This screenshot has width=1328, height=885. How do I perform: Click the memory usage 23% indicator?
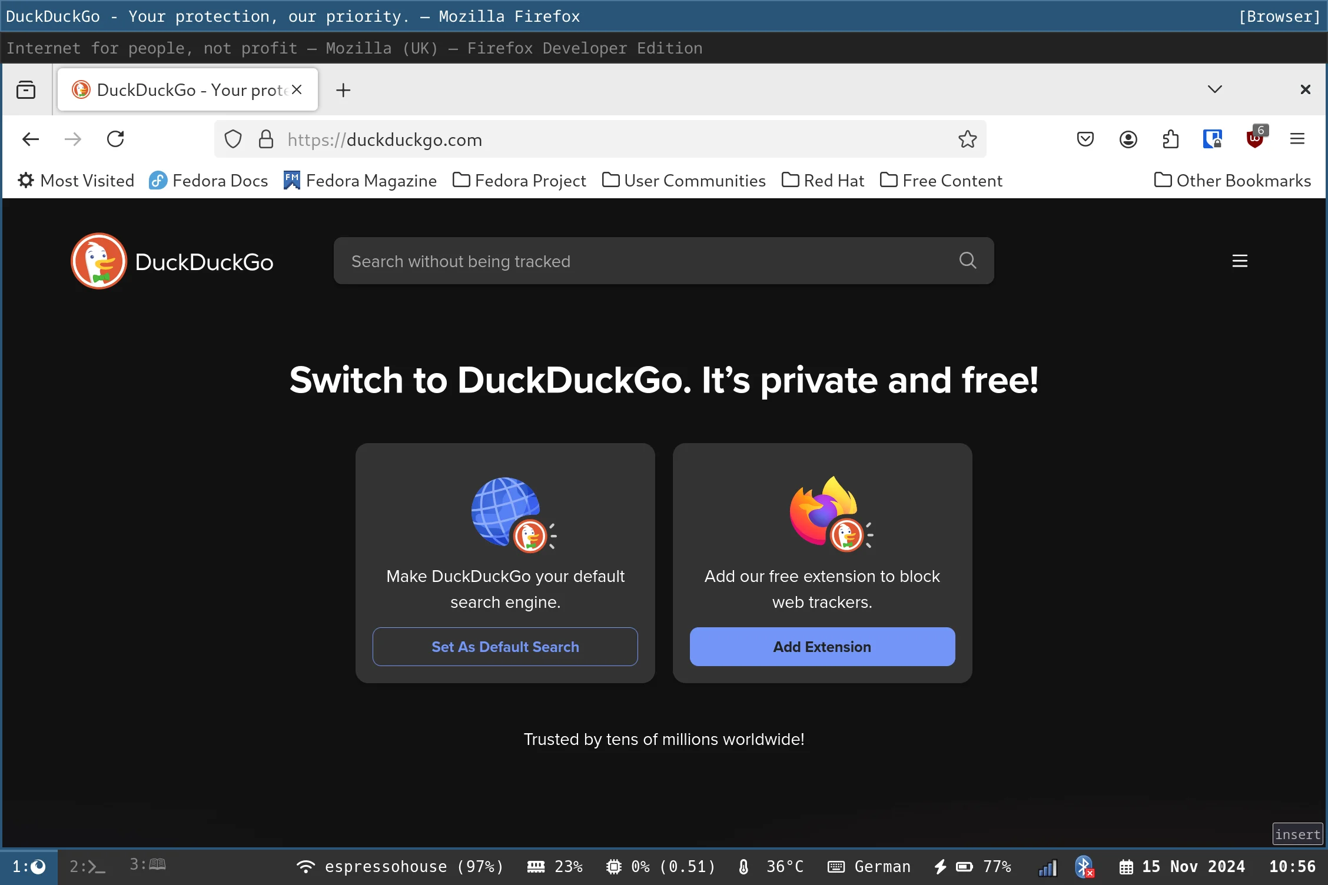pos(555,867)
